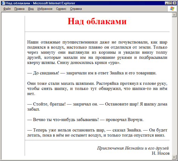
Task: Click the vertical scrollbar track
Action: [x=174, y=86]
